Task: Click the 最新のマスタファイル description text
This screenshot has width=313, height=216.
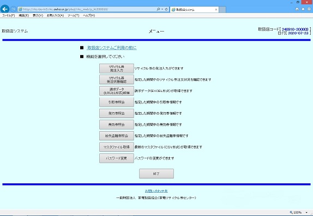Action: click(168, 147)
